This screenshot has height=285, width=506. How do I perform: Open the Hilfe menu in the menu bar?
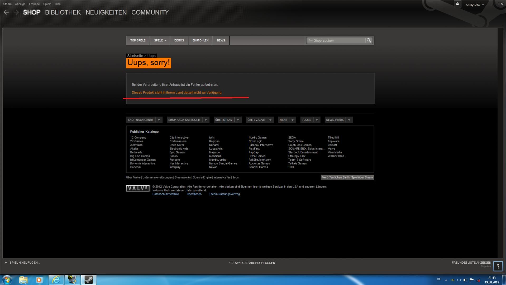[58, 4]
